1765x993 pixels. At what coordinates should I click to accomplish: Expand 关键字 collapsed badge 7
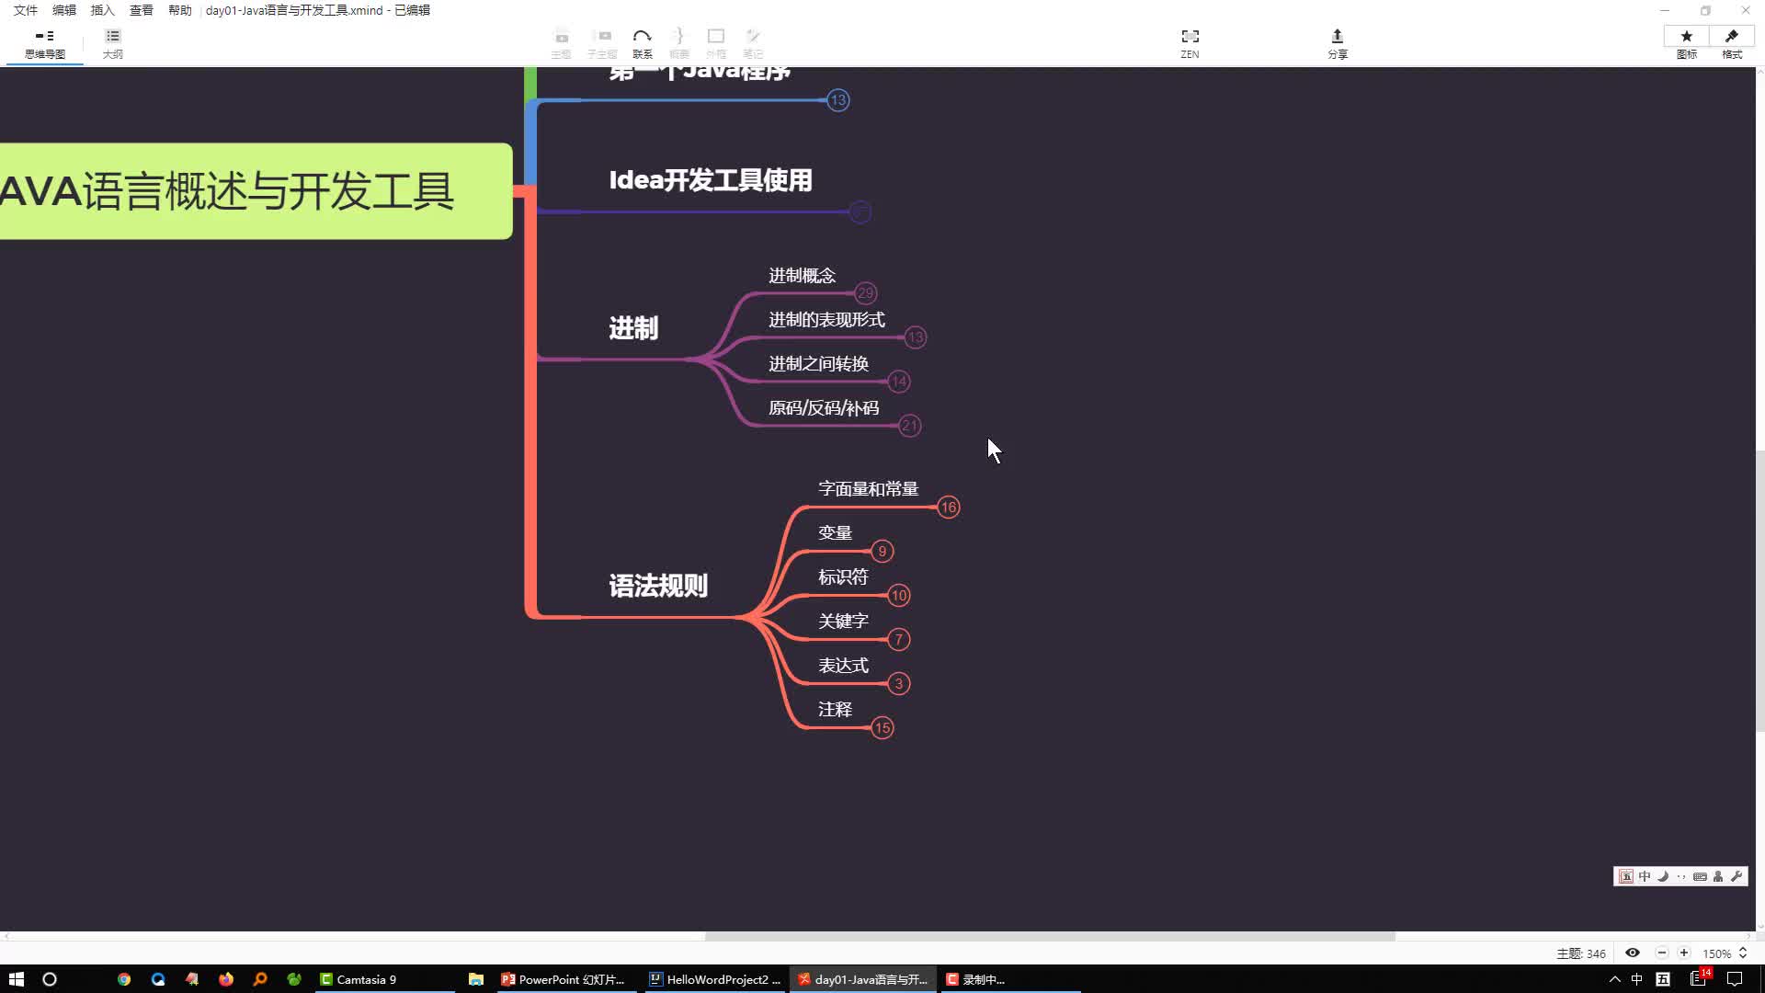(x=899, y=640)
